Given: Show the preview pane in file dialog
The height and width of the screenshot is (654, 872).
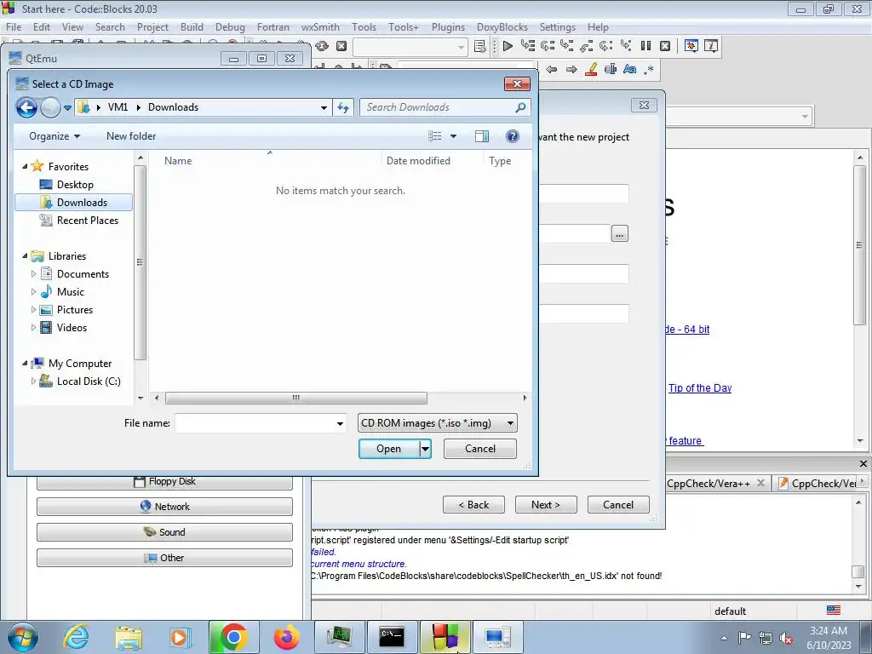Looking at the screenshot, I should click(x=482, y=136).
